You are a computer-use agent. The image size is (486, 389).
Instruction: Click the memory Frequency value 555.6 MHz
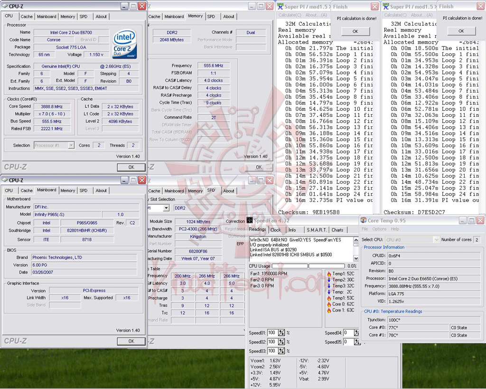(213, 66)
